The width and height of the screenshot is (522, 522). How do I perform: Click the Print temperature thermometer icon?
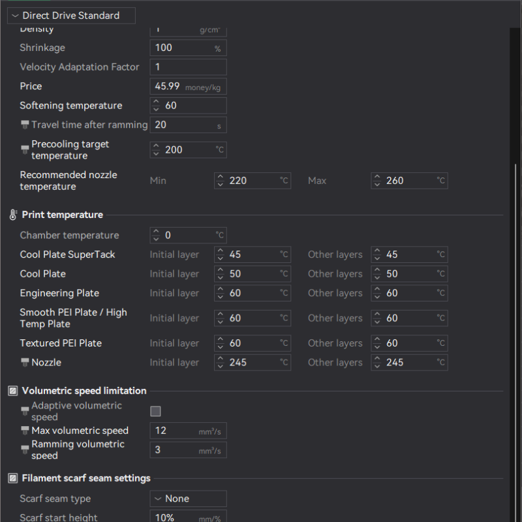13,215
